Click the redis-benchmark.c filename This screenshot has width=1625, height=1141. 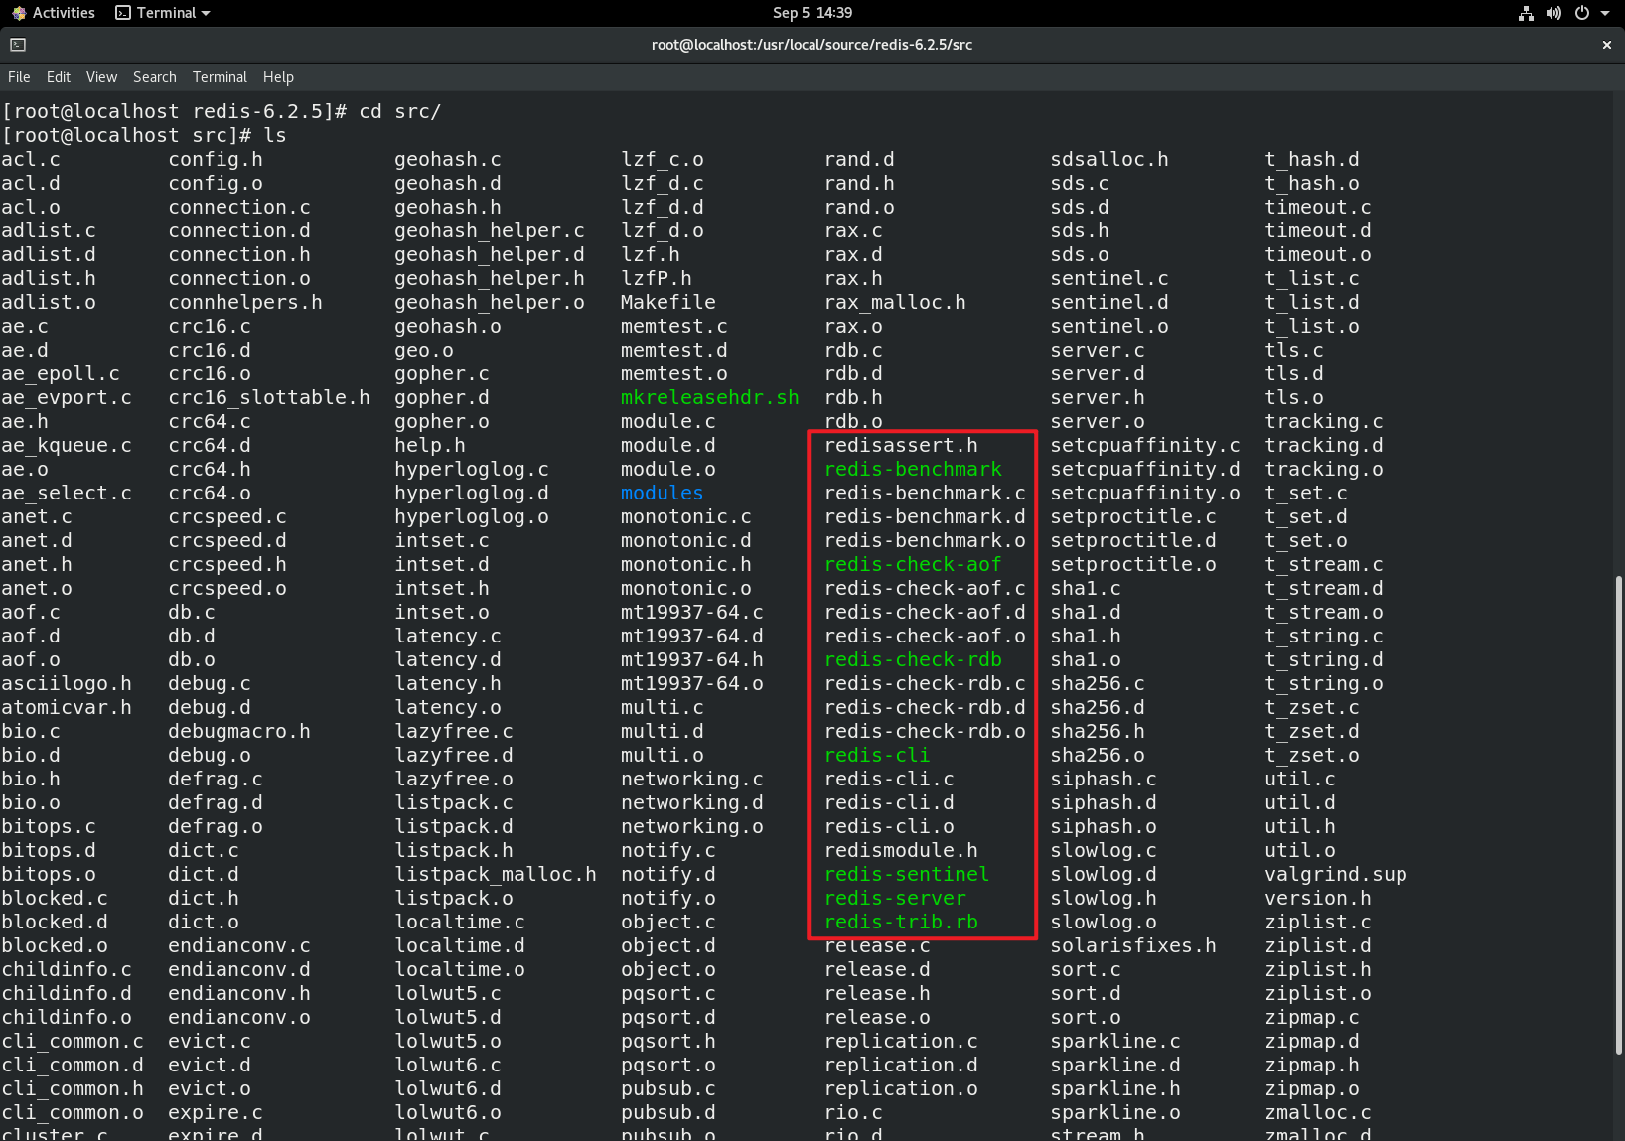925,493
